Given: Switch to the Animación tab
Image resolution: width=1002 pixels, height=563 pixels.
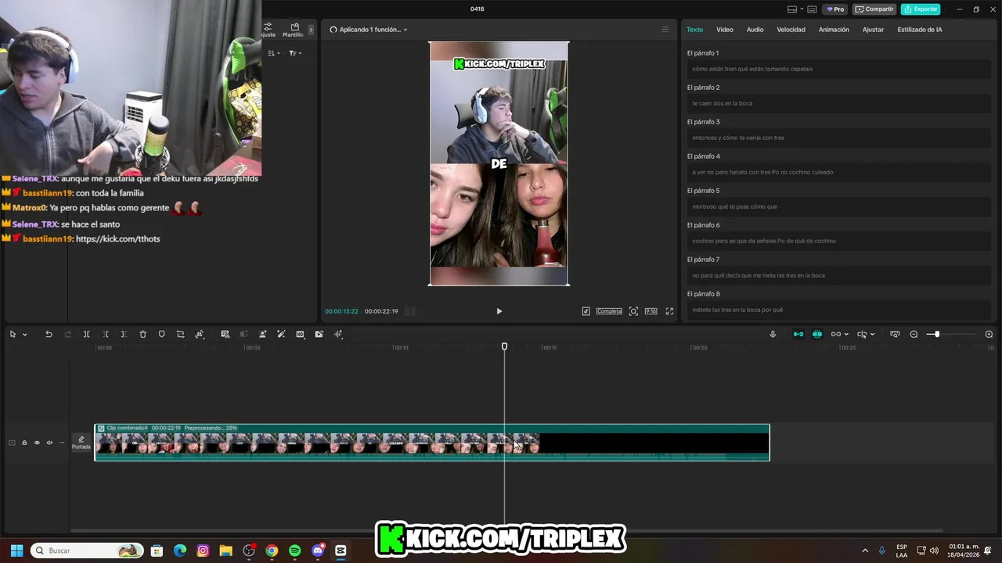Looking at the screenshot, I should tap(834, 30).
